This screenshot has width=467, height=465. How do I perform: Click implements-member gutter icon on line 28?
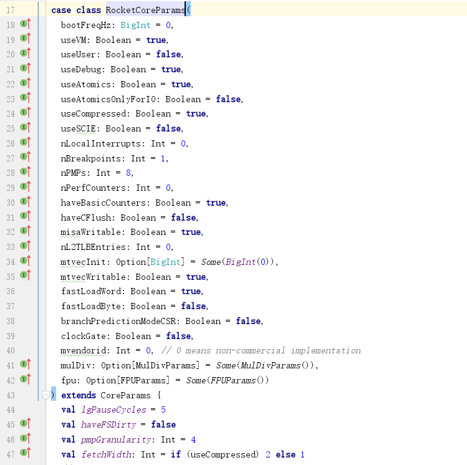point(26,172)
